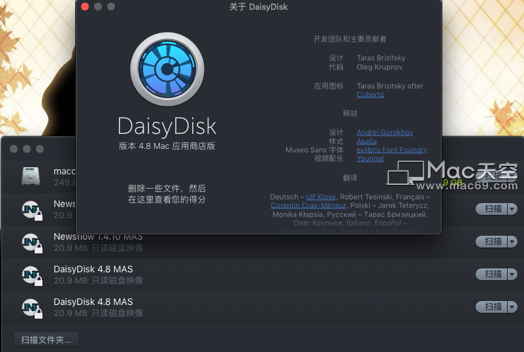
Task: Open the exljbris Font Foundry link
Action: click(x=391, y=150)
